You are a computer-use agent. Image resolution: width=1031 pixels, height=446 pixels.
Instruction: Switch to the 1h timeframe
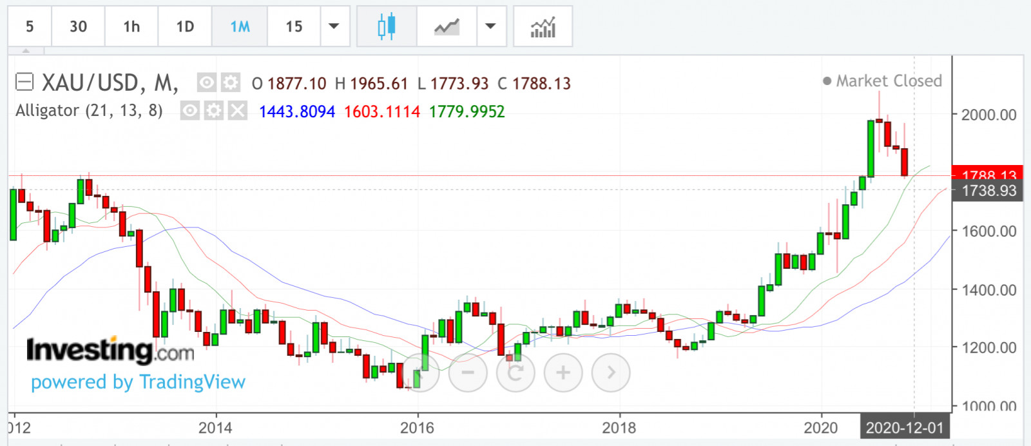131,26
